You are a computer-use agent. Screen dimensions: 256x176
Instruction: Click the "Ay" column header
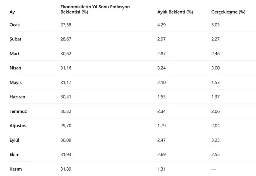pos(12,12)
